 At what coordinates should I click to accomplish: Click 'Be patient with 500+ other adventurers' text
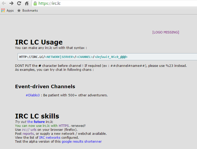pyautogui.click(x=75, y=95)
